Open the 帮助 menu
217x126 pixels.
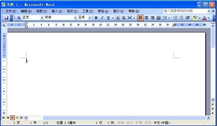tap(134, 11)
